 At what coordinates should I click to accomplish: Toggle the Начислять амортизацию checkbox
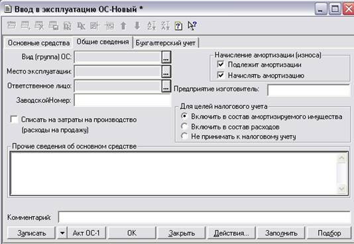pos(221,75)
